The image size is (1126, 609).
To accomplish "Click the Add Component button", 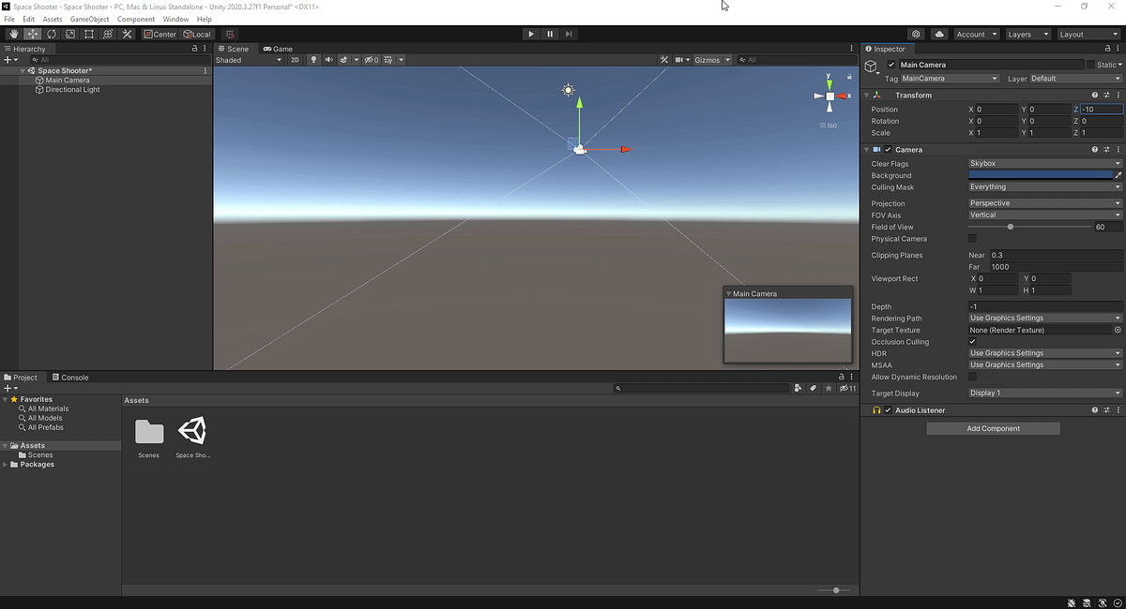I will [x=993, y=428].
